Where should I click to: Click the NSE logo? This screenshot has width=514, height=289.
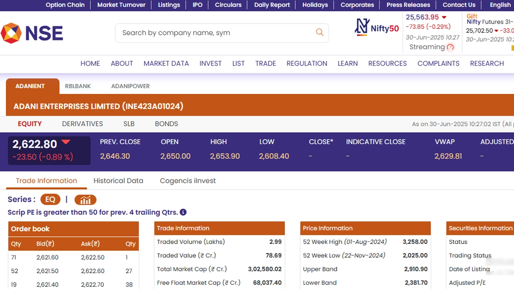click(x=32, y=33)
